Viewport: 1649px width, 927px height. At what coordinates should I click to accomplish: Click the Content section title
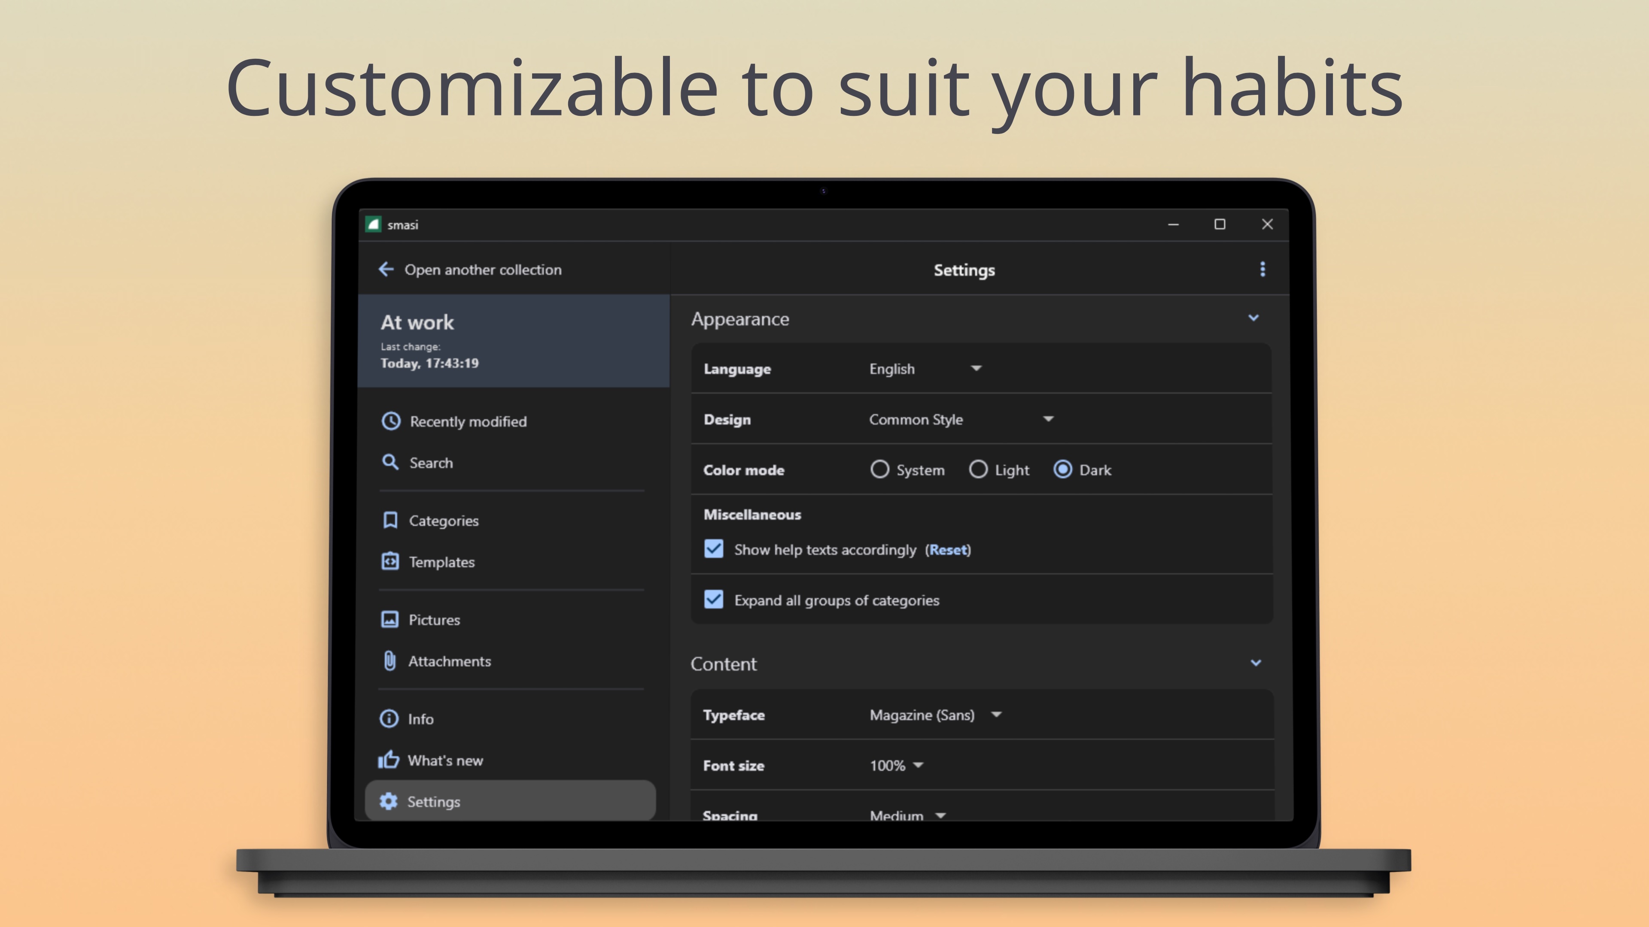pos(723,663)
